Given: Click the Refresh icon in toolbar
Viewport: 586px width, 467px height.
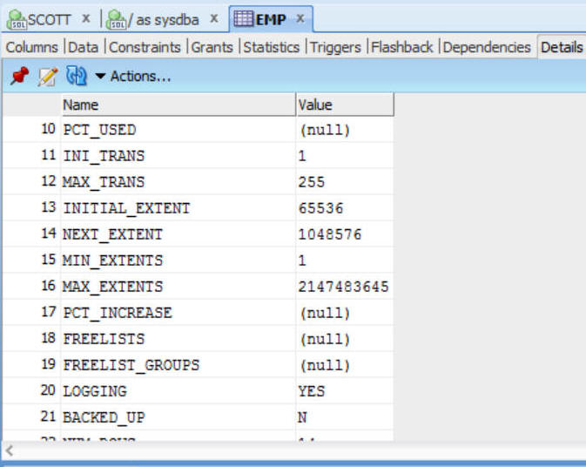Looking at the screenshot, I should coord(75,77).
